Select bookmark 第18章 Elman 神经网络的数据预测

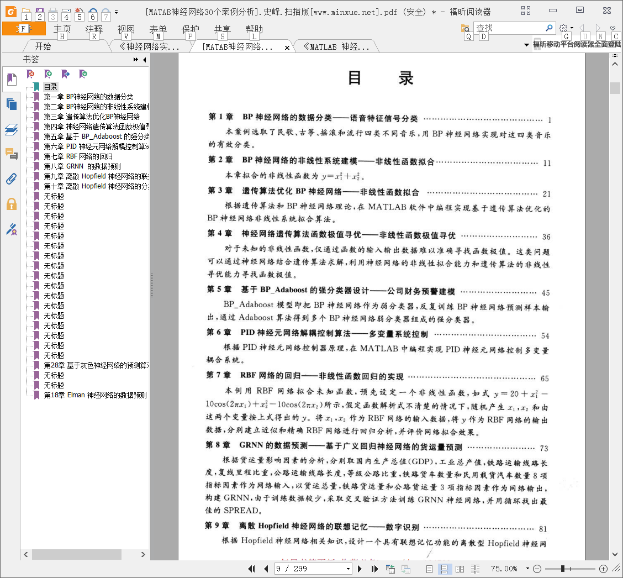pos(96,395)
